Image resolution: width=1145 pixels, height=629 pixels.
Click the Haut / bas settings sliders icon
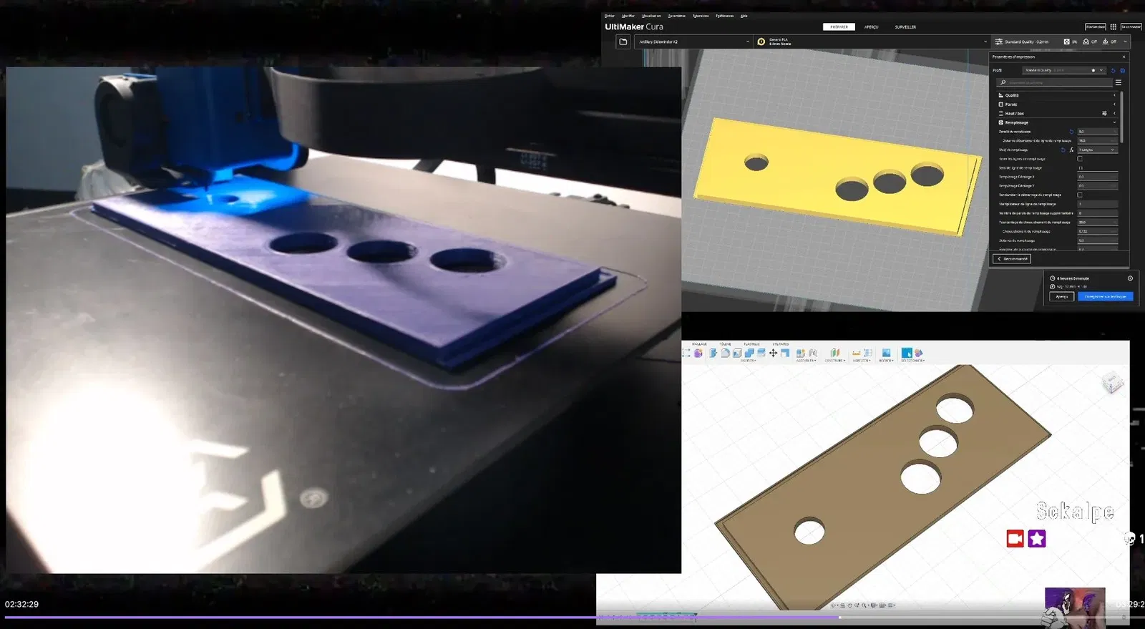pyautogui.click(x=1104, y=113)
